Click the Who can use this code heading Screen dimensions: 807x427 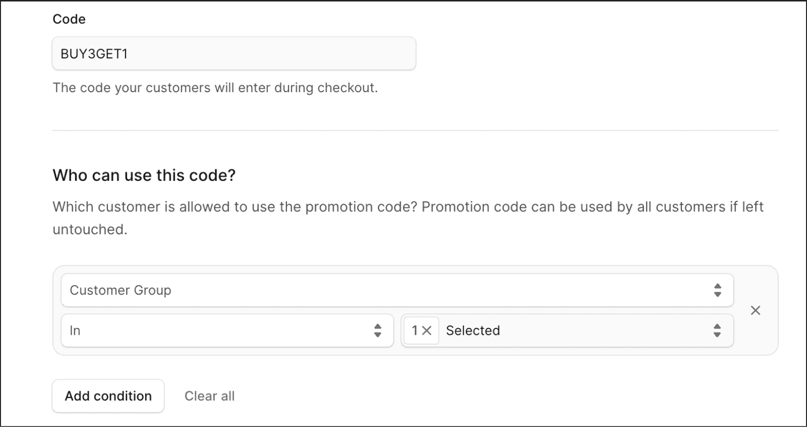coord(144,175)
